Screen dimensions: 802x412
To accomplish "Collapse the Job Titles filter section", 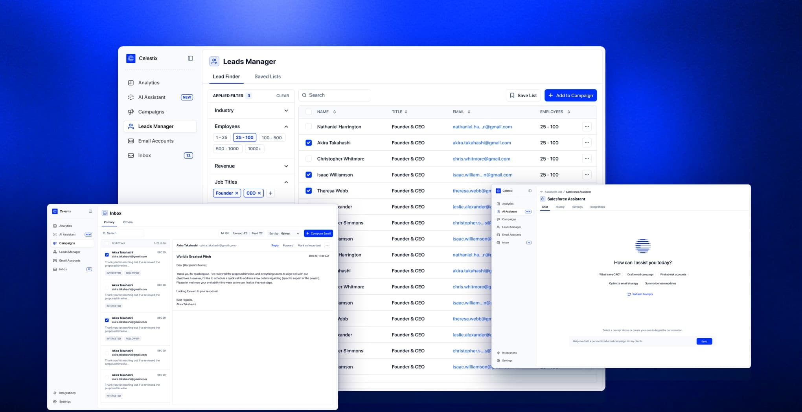I will (x=286, y=182).
